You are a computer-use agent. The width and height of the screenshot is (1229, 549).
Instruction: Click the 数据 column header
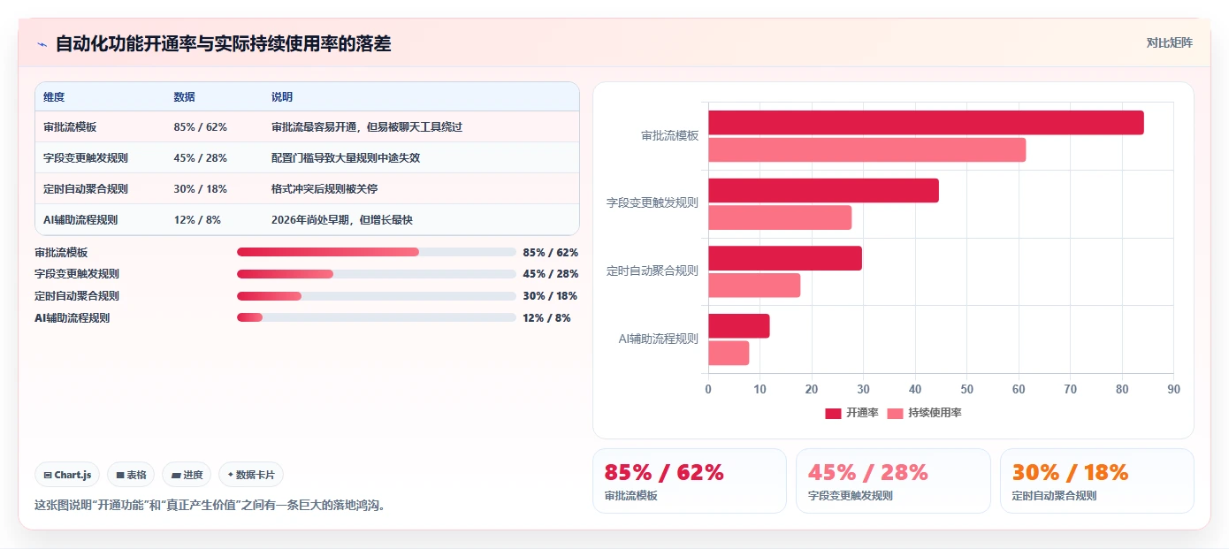[185, 97]
